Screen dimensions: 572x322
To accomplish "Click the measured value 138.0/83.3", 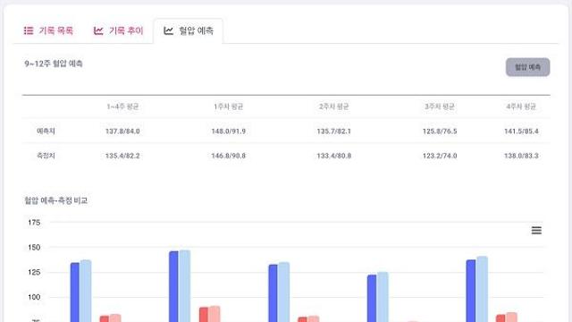I will (521, 156).
